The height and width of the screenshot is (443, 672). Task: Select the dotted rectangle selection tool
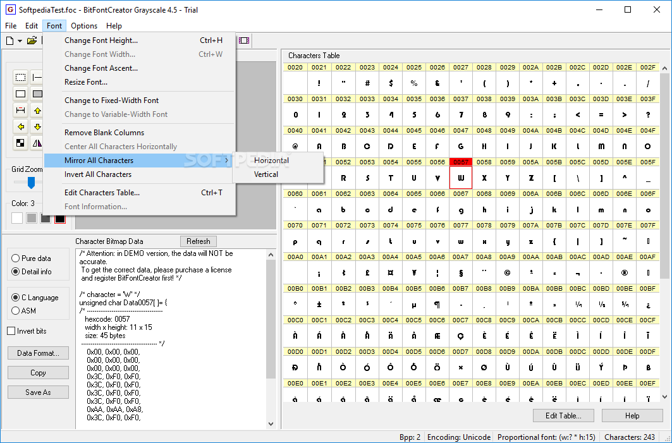(21, 78)
